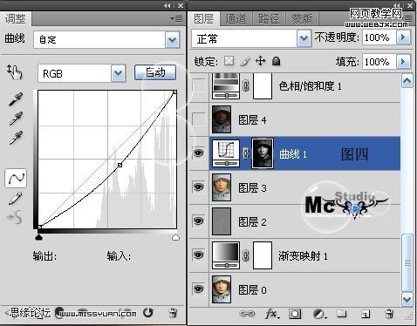
Task: Click the 不透明度 100% value field
Action: [x=379, y=37]
